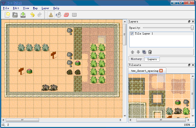Click map view horizontal scrollbar right arrow

click(121, 120)
